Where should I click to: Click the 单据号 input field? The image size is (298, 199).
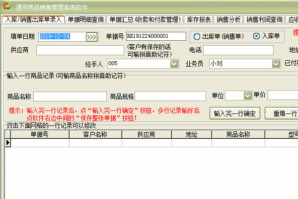pyautogui.click(x=156, y=36)
